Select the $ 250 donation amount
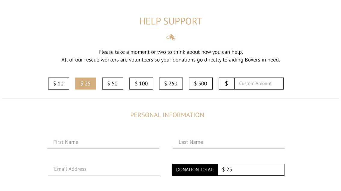 click(171, 84)
